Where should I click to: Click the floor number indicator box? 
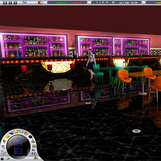point(5,3)
